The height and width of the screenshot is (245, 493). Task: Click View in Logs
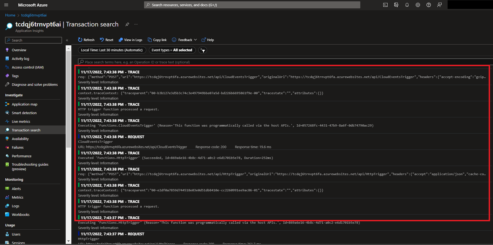[x=130, y=40]
